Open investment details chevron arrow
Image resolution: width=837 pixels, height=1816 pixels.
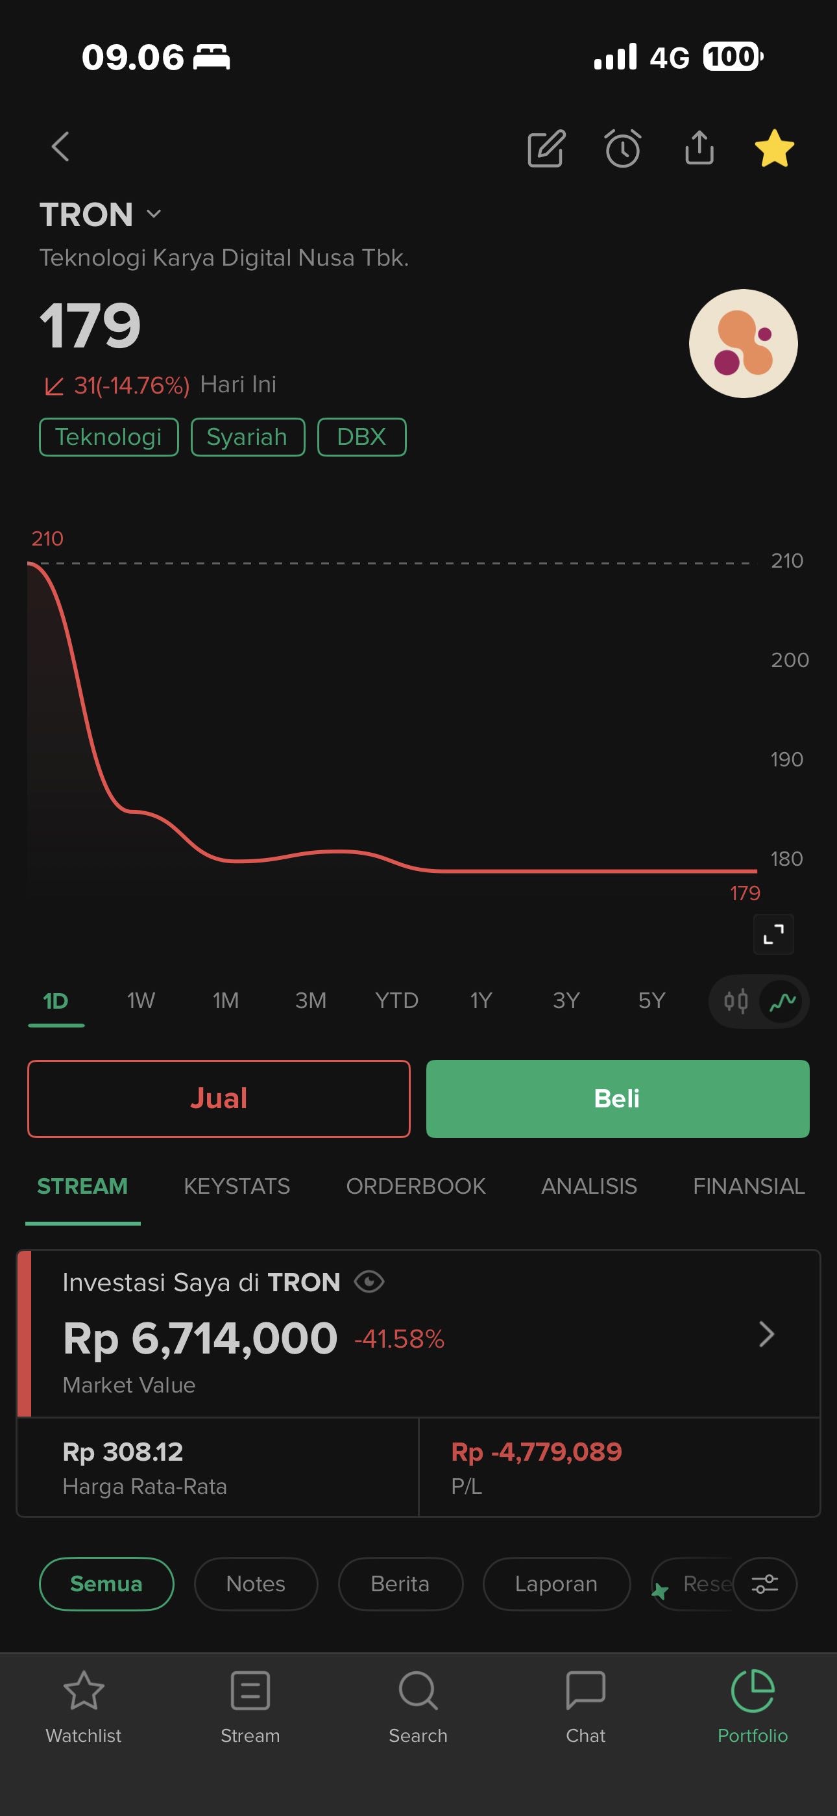coord(766,1334)
